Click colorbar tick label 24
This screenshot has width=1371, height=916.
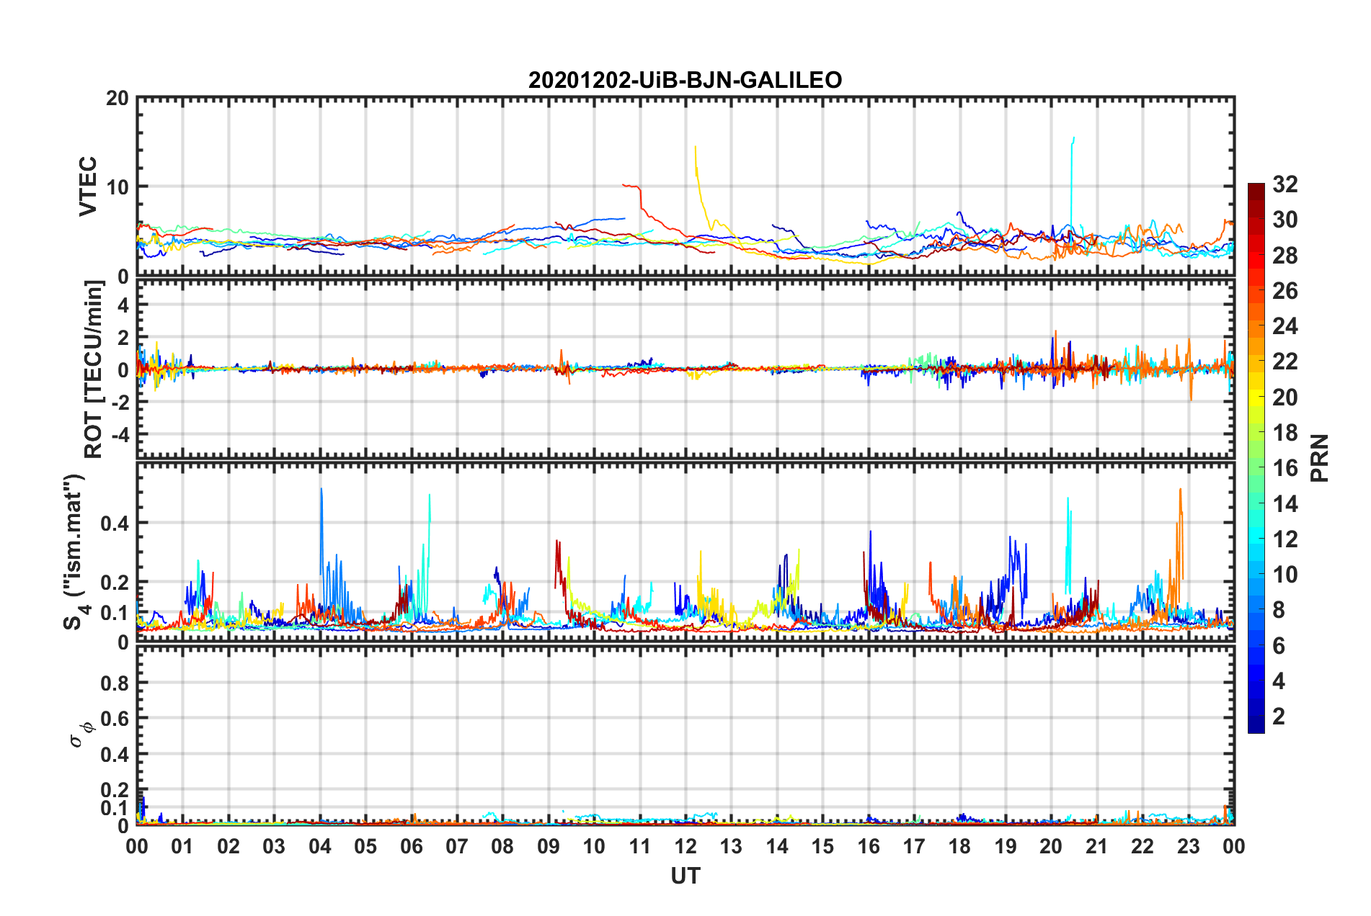click(1285, 326)
